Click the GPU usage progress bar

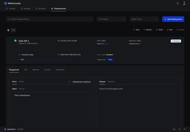click(x=103, y=44)
